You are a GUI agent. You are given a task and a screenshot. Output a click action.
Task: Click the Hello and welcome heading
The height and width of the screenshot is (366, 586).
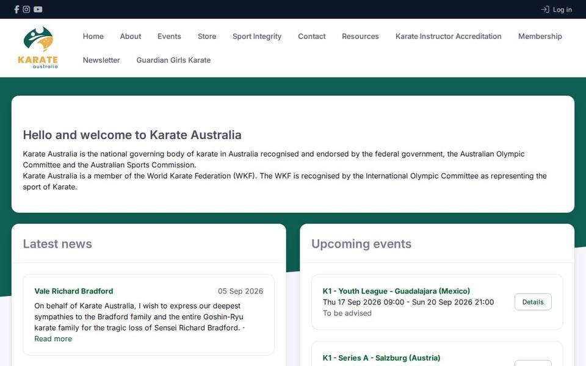132,135
